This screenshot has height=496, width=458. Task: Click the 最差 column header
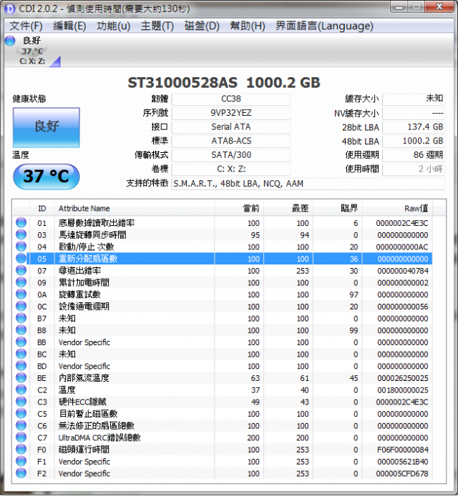tap(288, 209)
